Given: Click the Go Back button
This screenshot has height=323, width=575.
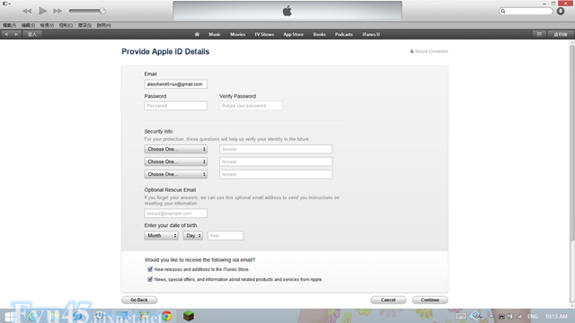Looking at the screenshot, I should [x=139, y=300].
